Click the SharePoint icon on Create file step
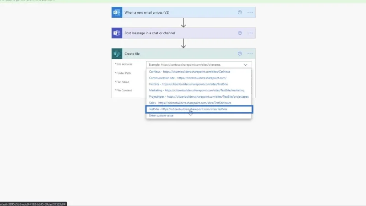Image resolution: width=366 pixels, height=206 pixels. click(117, 53)
